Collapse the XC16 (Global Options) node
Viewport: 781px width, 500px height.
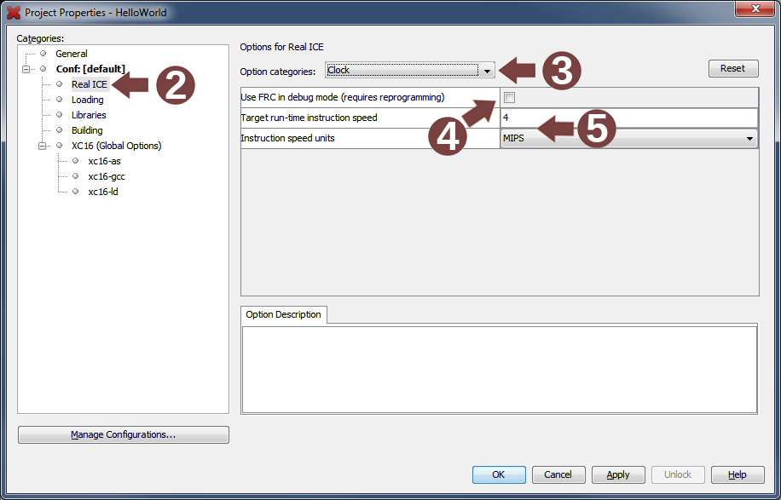pyautogui.click(x=43, y=146)
